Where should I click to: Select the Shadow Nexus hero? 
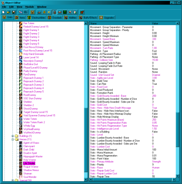pyautogui.click(x=31, y=170)
